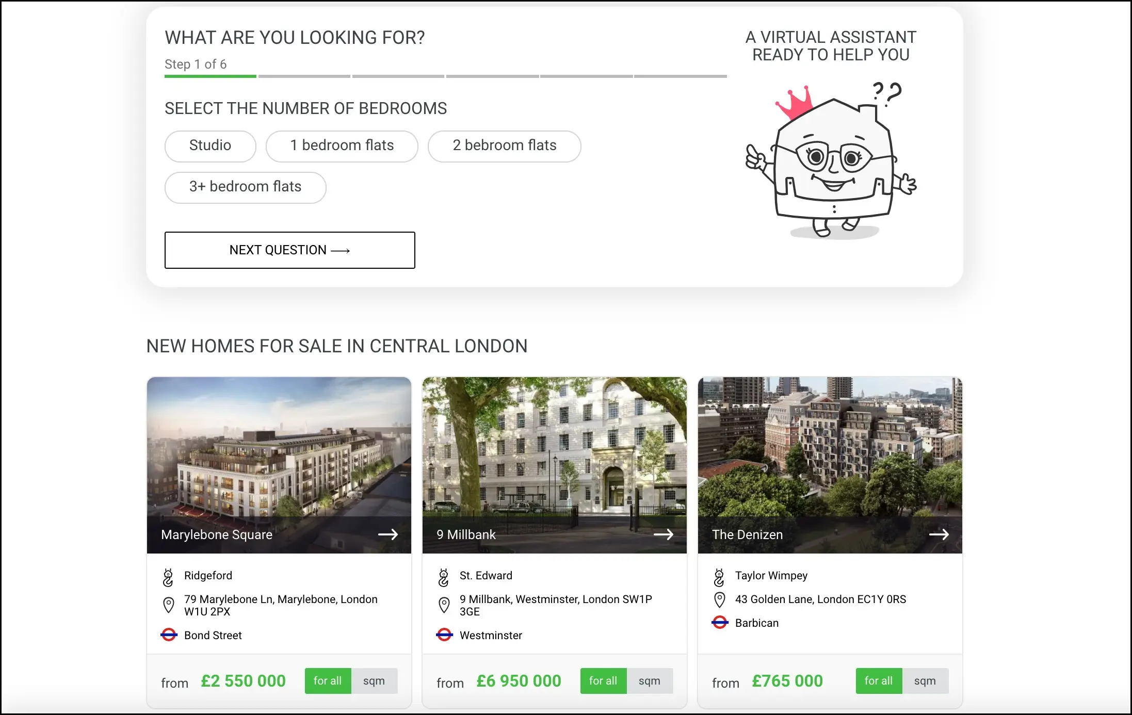This screenshot has width=1132, height=715.
Task: Choose the 1 bedroom flats option
Action: click(342, 146)
